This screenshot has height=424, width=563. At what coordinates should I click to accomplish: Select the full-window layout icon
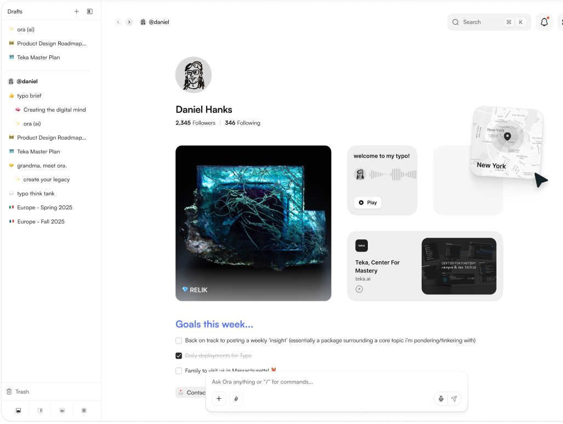click(84, 410)
